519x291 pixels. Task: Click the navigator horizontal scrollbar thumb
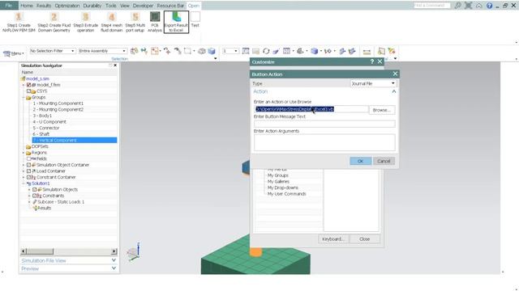(40, 251)
